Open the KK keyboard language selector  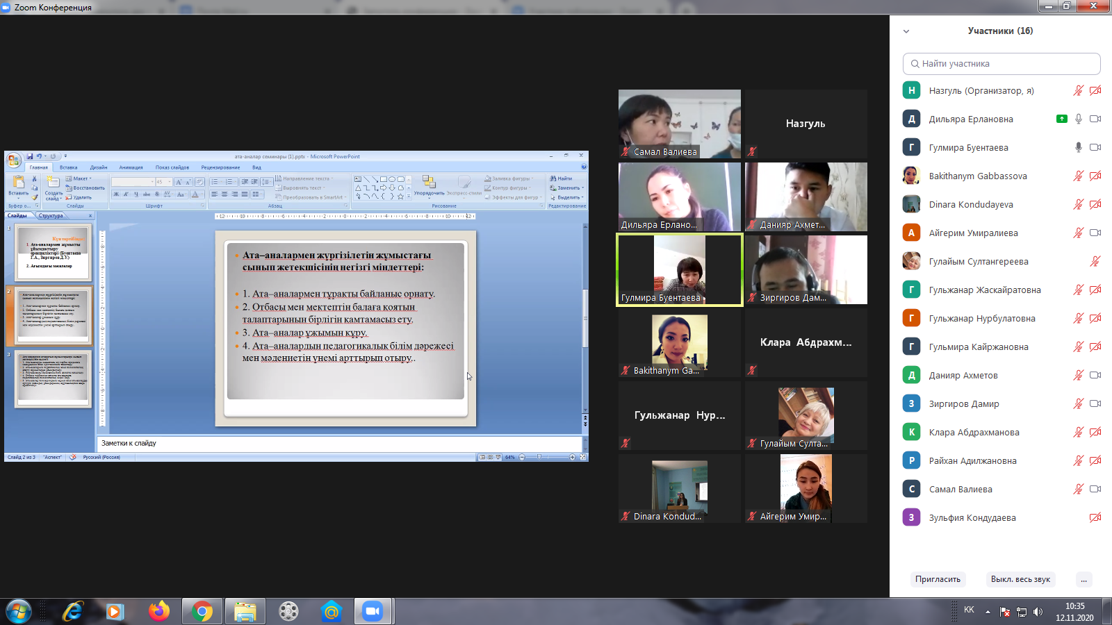pos(969,610)
